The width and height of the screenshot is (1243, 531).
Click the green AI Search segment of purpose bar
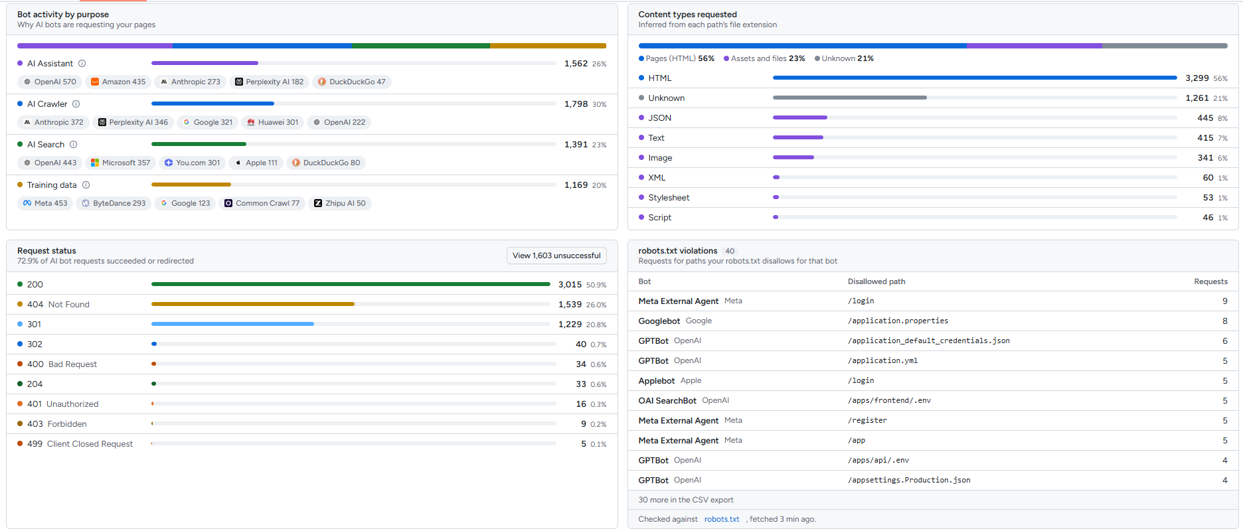click(421, 46)
